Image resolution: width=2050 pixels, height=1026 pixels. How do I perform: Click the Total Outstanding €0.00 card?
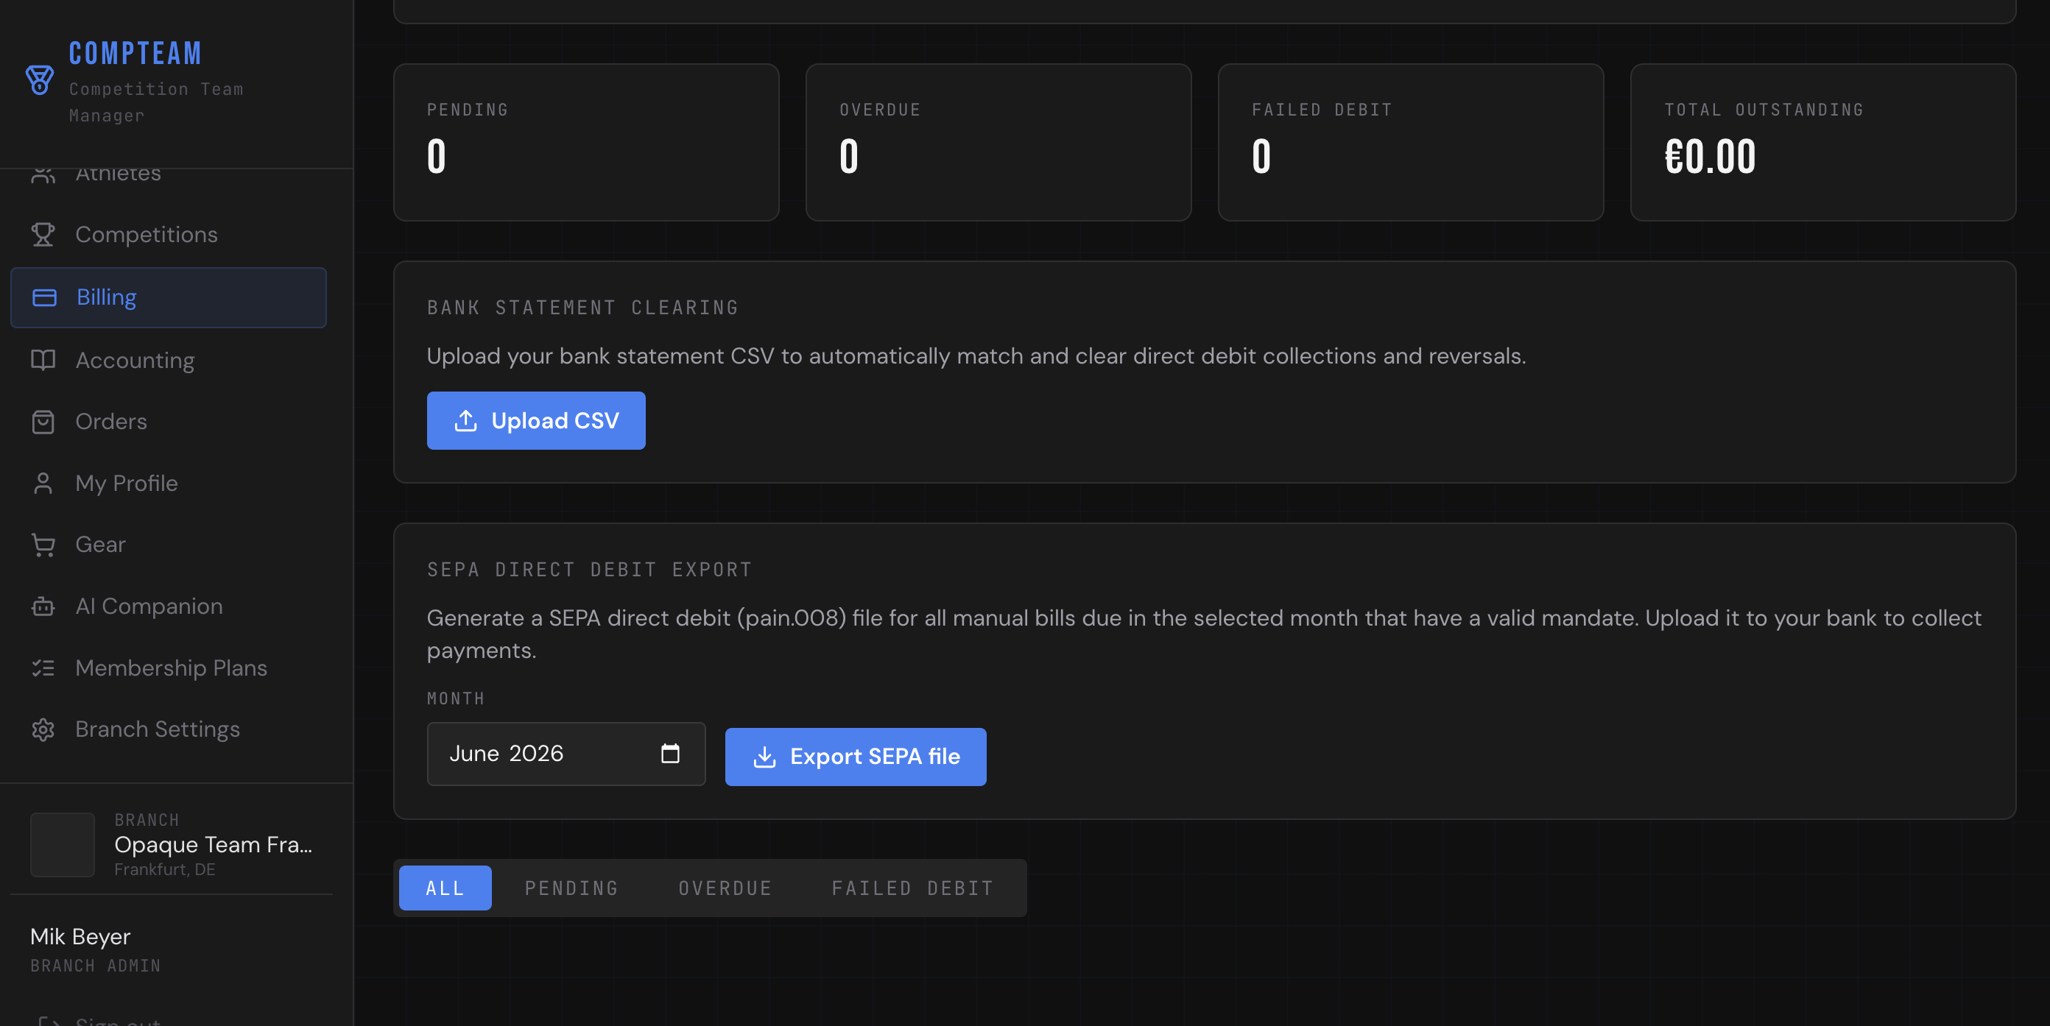click(x=1823, y=142)
